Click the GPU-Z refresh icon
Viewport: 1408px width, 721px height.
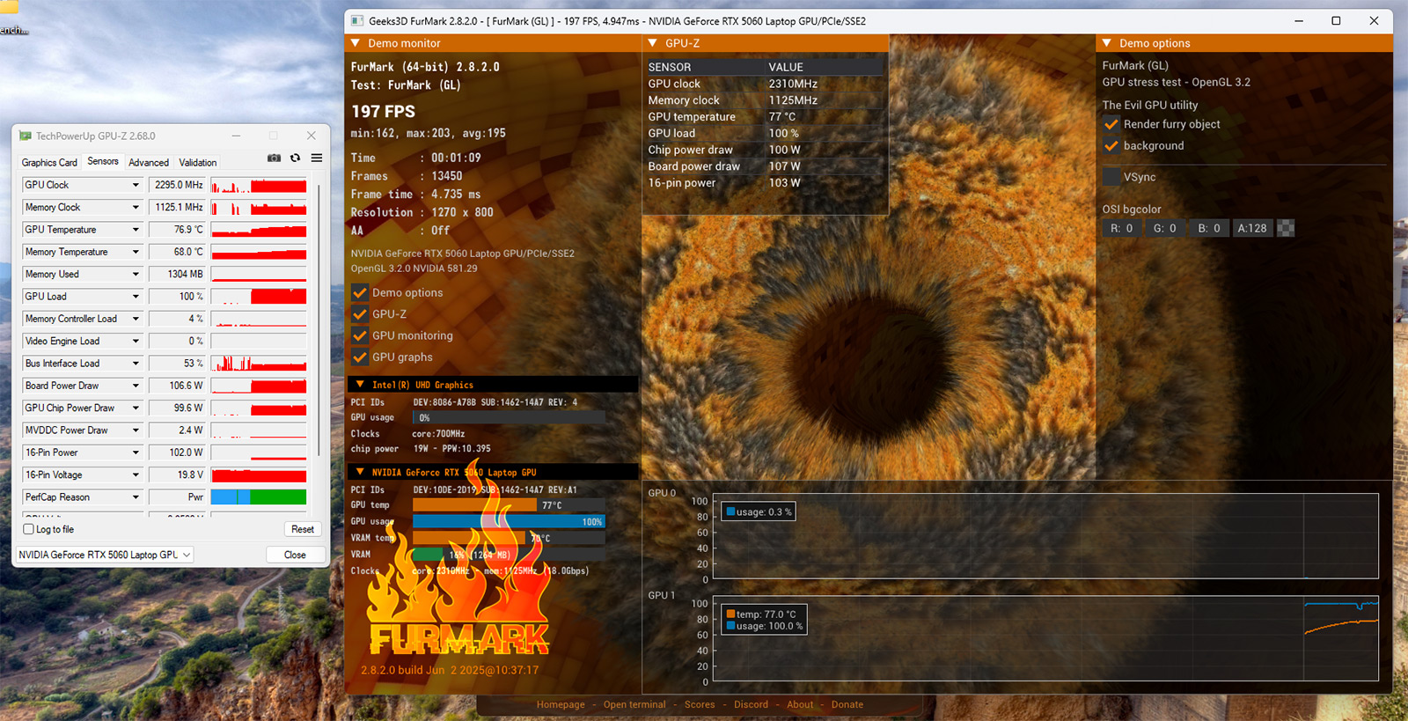(x=296, y=158)
